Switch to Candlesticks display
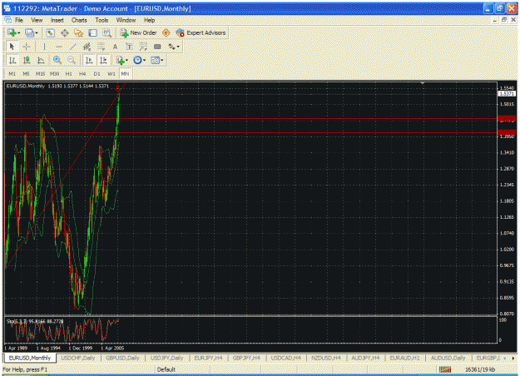Screen dimensions: 520x376 [x=27, y=61]
